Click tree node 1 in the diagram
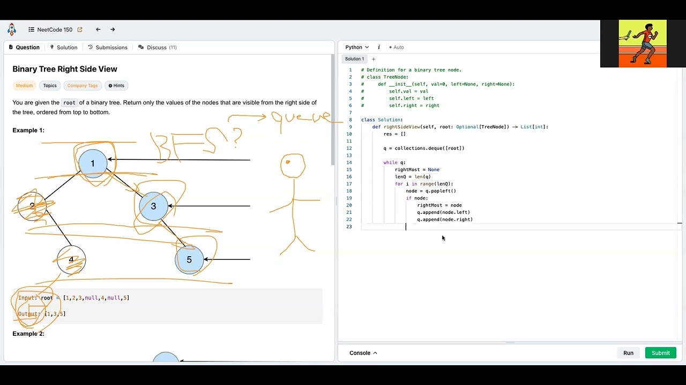Image resolution: width=686 pixels, height=385 pixels. [92, 164]
